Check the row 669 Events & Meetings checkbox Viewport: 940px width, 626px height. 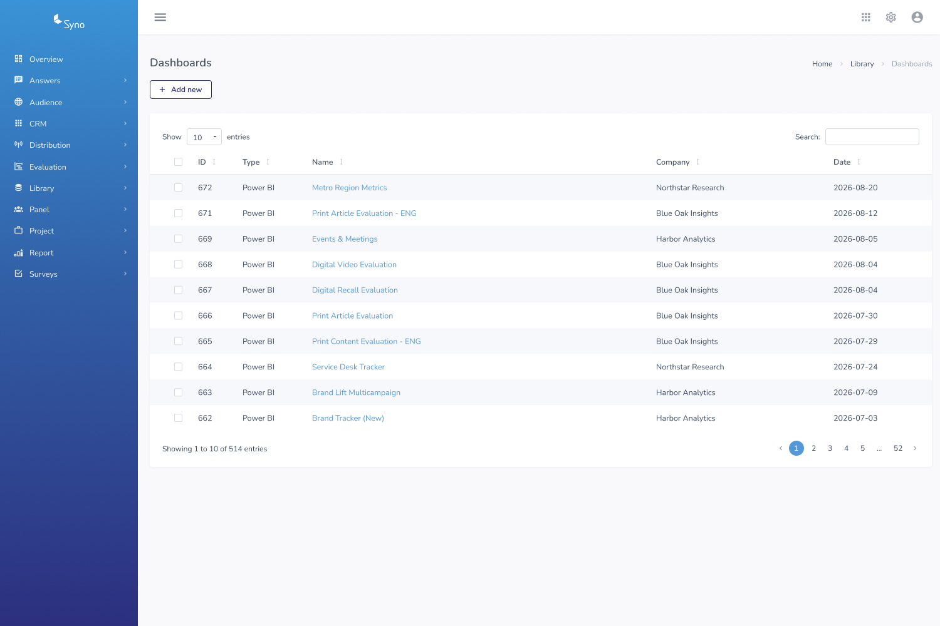[x=178, y=239]
